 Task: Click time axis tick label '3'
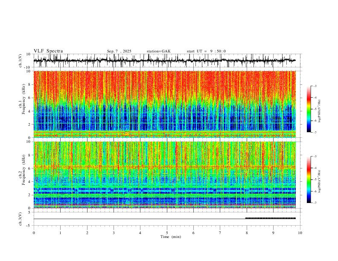(x=114, y=233)
